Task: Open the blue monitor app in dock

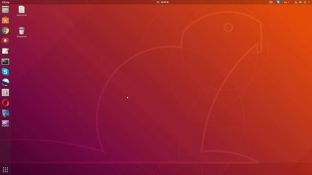Action: pos(5,113)
